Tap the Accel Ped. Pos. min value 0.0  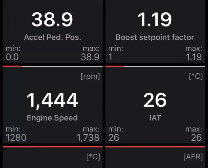[12, 57]
